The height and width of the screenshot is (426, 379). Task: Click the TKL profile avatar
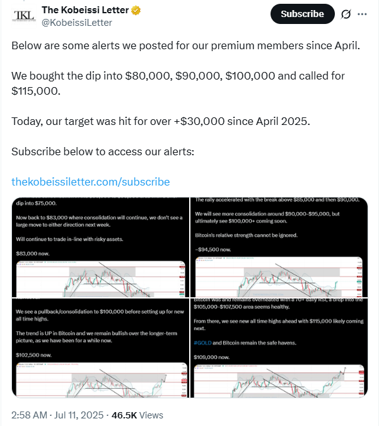23,16
